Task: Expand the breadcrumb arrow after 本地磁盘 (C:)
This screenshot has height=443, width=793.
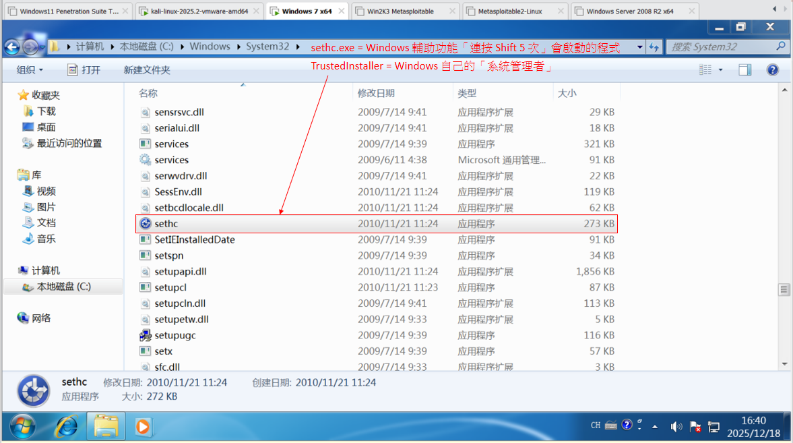Action: (181, 47)
